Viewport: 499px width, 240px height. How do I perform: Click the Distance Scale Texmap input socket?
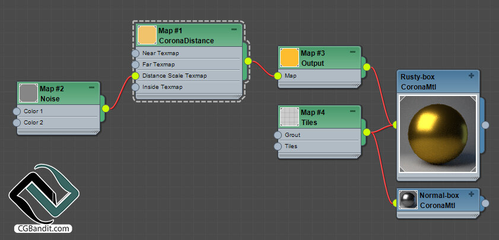[135, 76]
